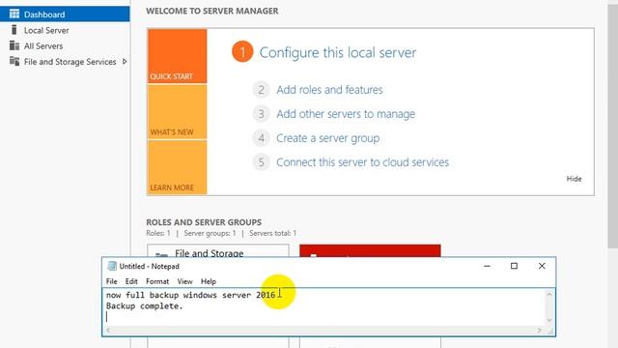Click the Dashboard grid icon in sidebar

coord(14,14)
